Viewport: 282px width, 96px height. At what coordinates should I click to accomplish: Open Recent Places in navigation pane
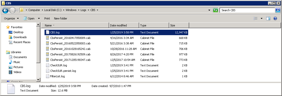click(22, 42)
